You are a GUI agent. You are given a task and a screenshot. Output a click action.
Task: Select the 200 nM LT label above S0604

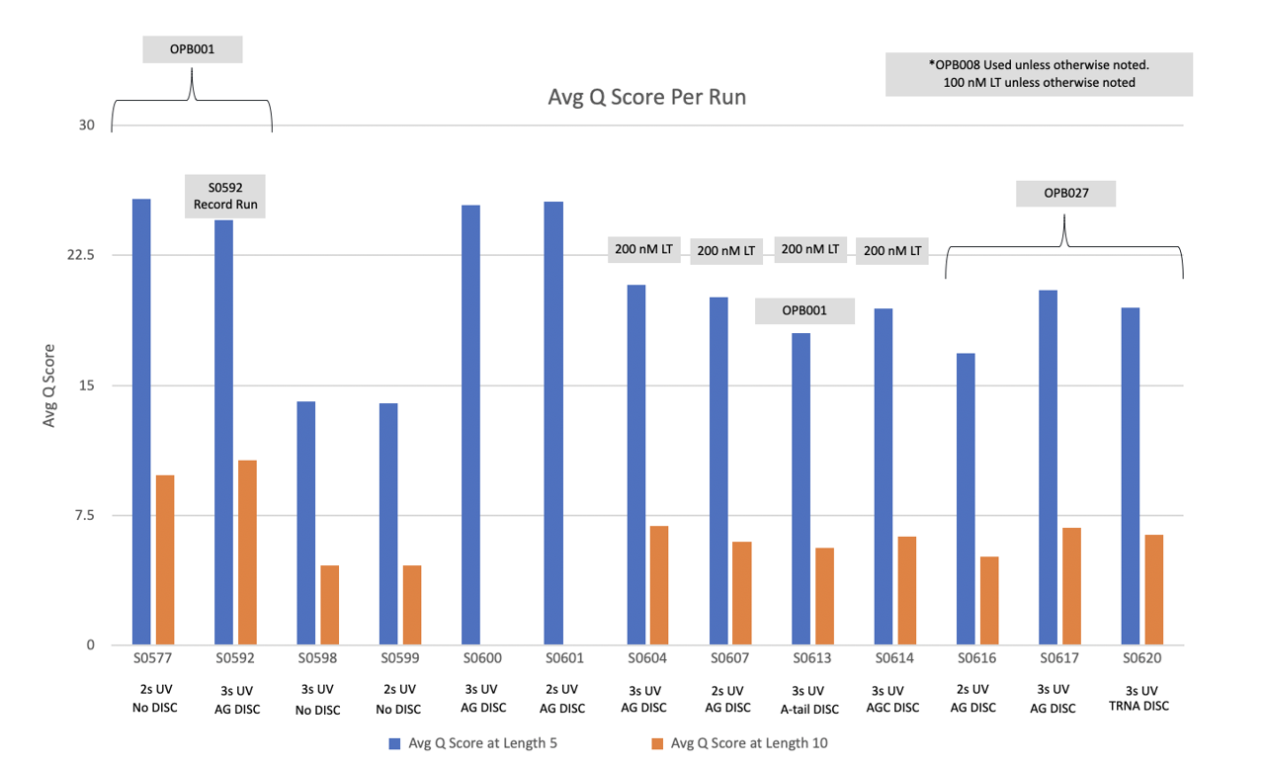642,249
